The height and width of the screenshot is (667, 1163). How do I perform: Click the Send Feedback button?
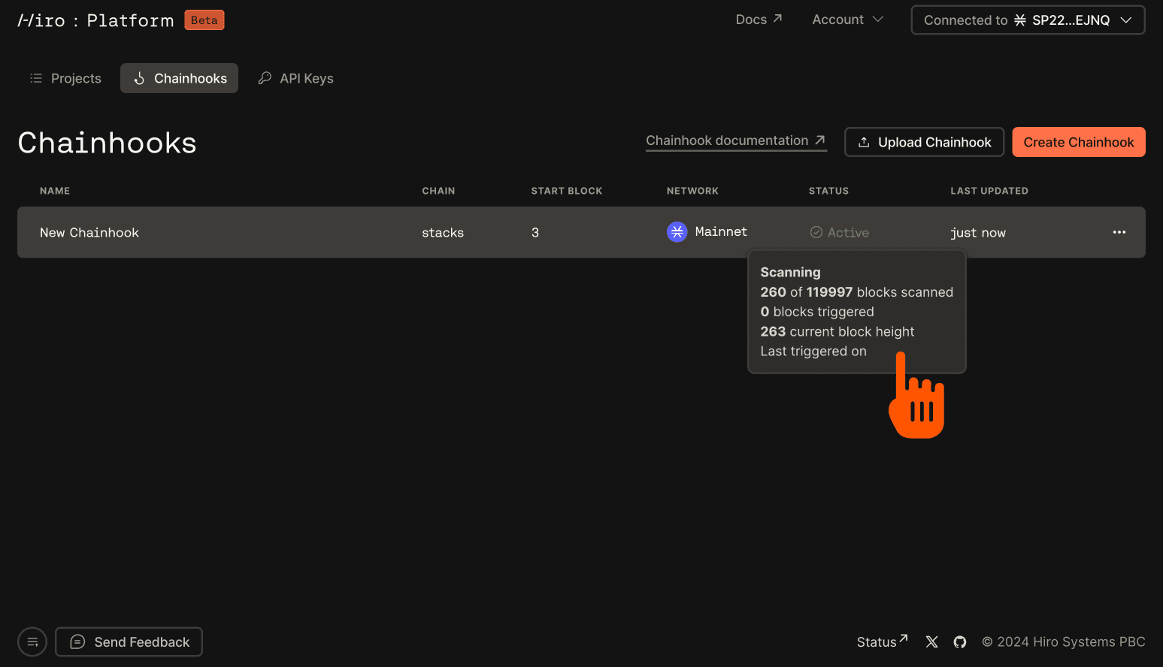click(x=129, y=642)
